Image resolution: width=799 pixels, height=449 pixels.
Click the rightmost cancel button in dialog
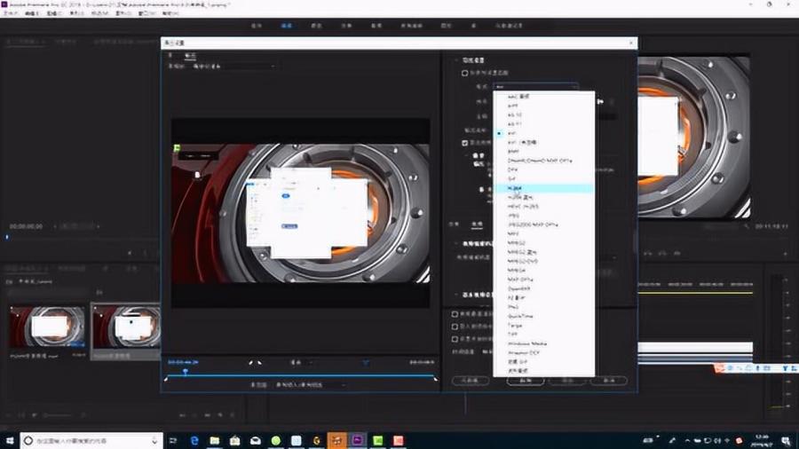click(608, 381)
